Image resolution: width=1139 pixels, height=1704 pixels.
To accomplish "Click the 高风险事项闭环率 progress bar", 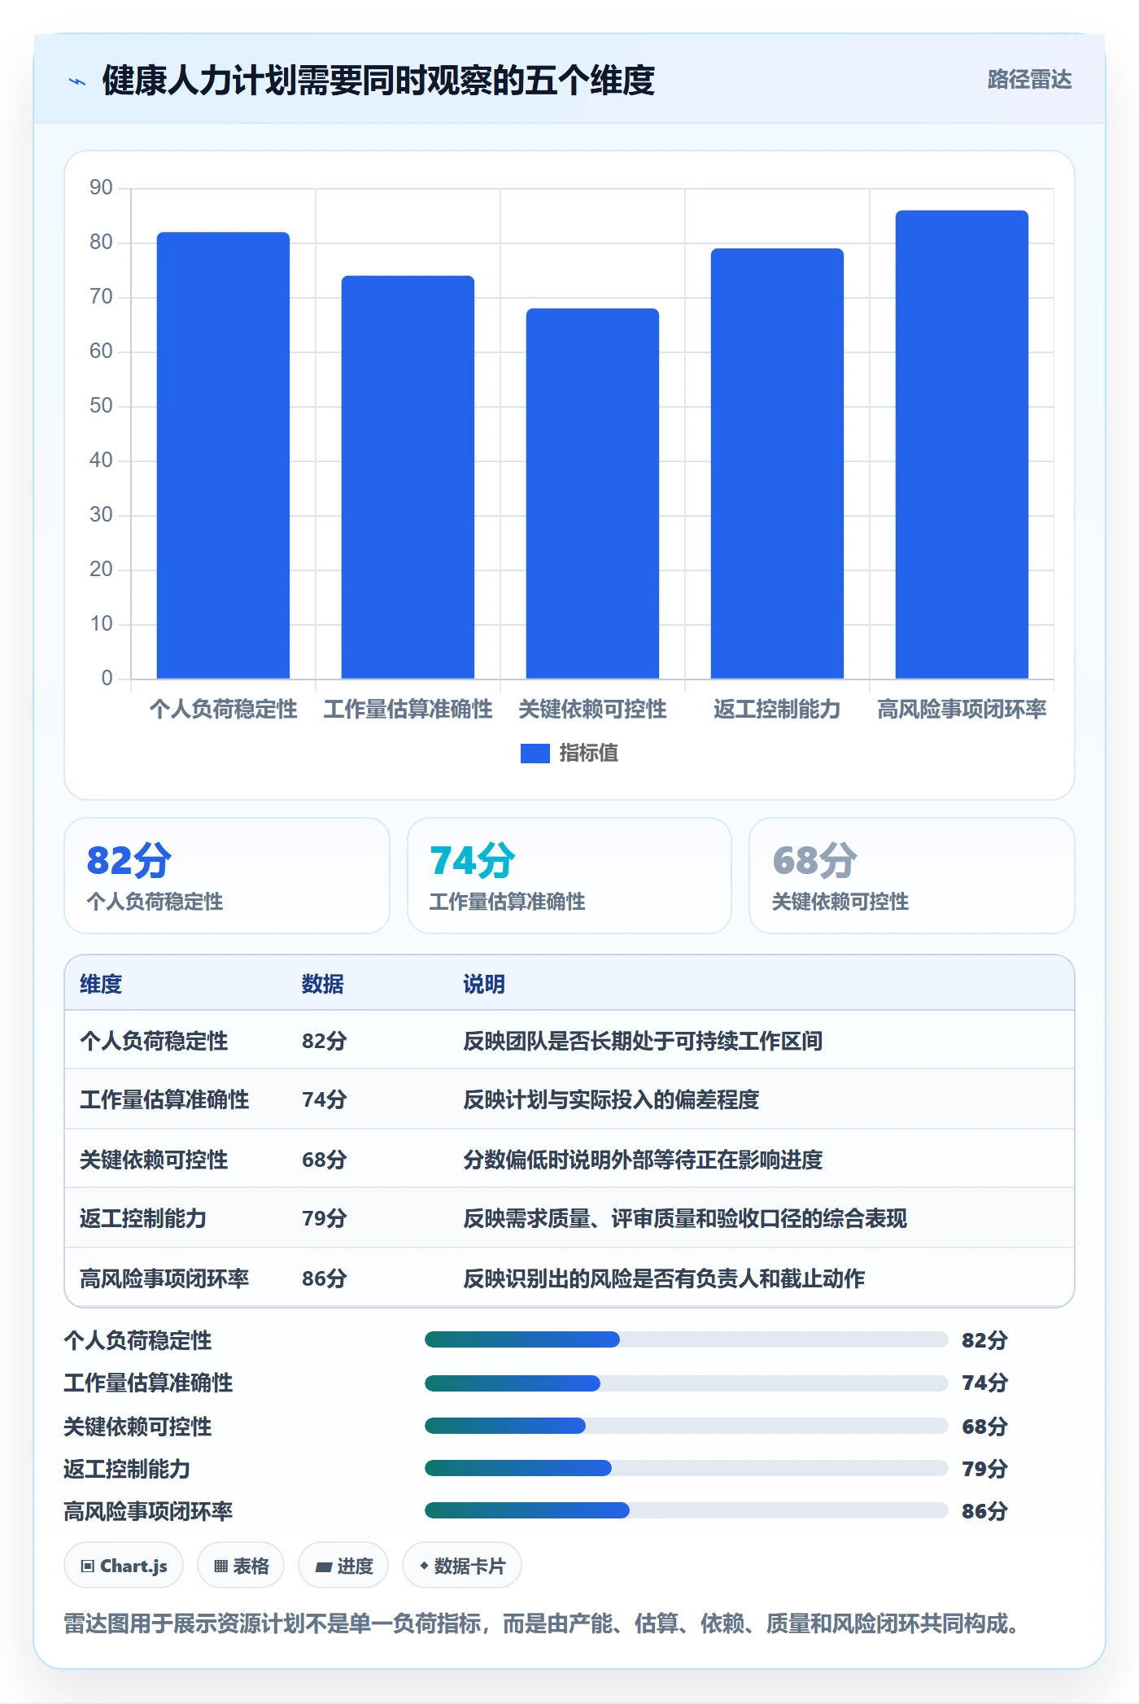I will click(687, 1510).
